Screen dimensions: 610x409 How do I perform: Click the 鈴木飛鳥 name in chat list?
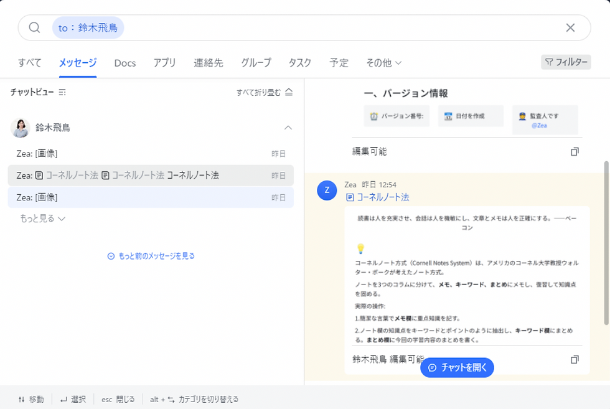click(53, 128)
